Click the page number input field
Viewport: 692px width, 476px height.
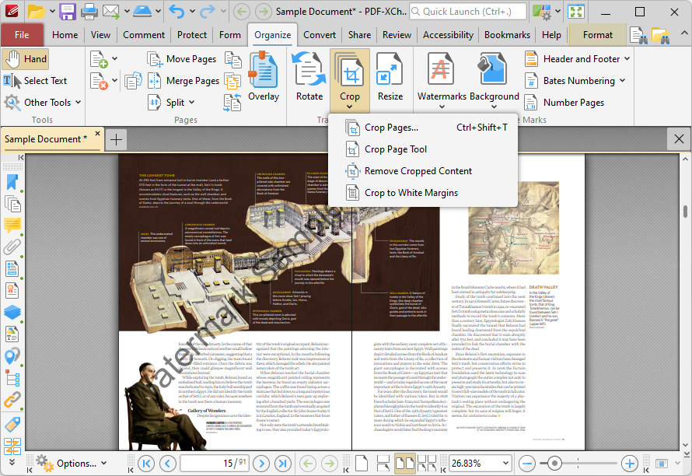(x=215, y=464)
